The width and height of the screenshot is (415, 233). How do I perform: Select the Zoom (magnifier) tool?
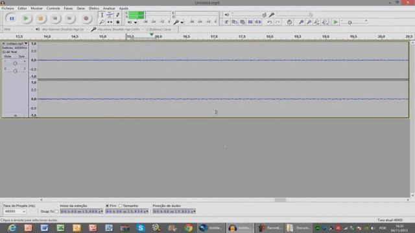tap(102, 22)
